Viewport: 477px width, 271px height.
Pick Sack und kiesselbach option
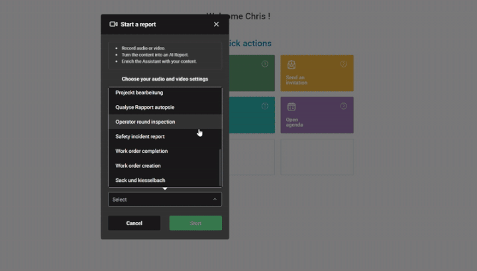[x=164, y=180]
